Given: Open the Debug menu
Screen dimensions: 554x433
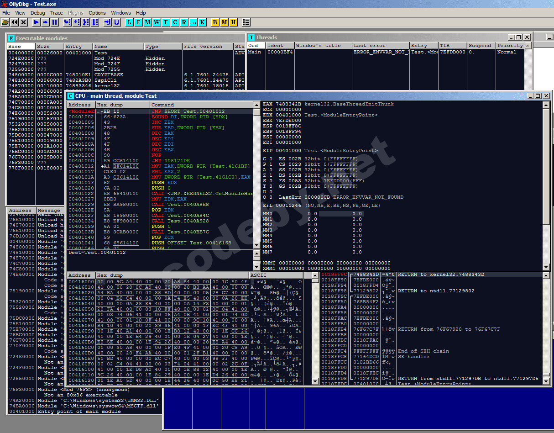Looking at the screenshot, I should coord(37,13).
